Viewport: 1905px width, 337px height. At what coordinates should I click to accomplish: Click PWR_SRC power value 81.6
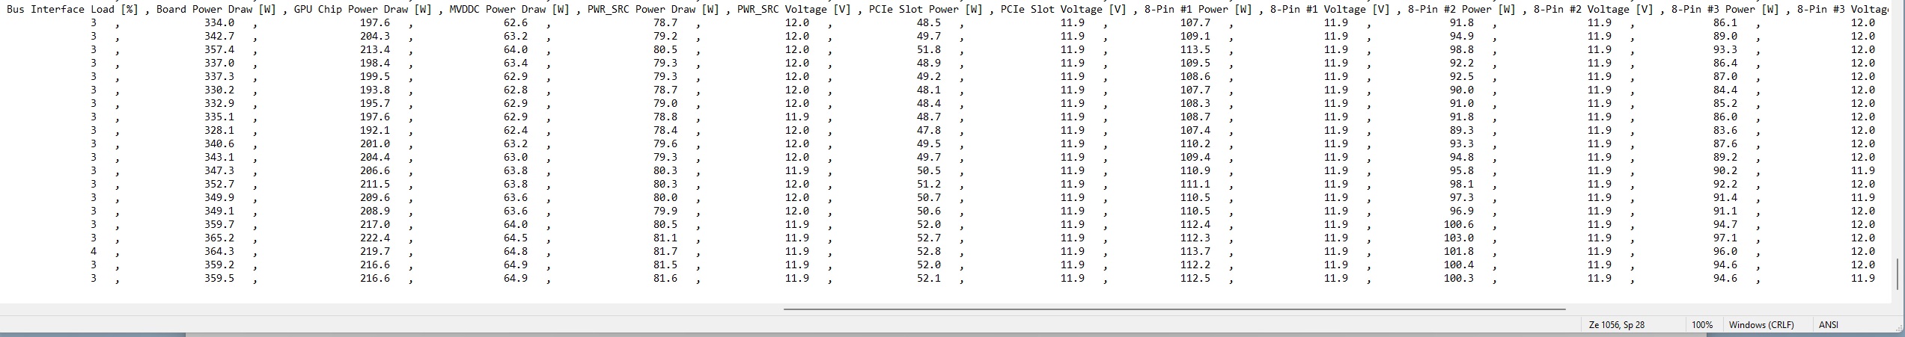tap(665, 278)
